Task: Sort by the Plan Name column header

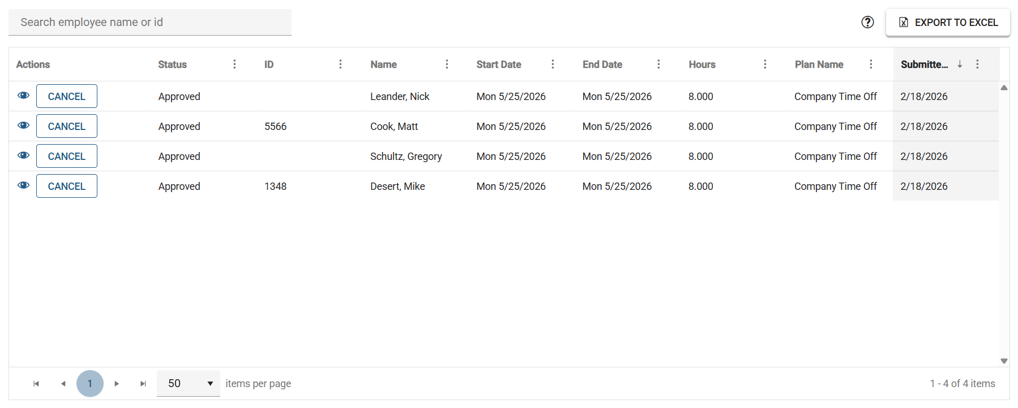Action: pyautogui.click(x=819, y=64)
